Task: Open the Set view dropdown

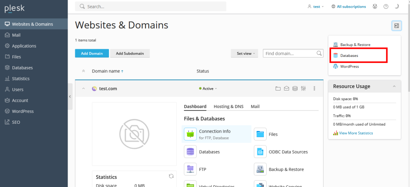Action: tap(246, 53)
